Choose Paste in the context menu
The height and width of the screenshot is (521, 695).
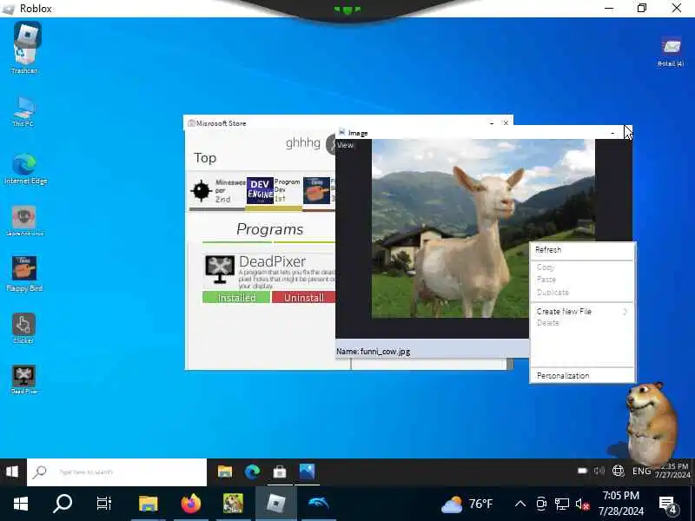546,280
